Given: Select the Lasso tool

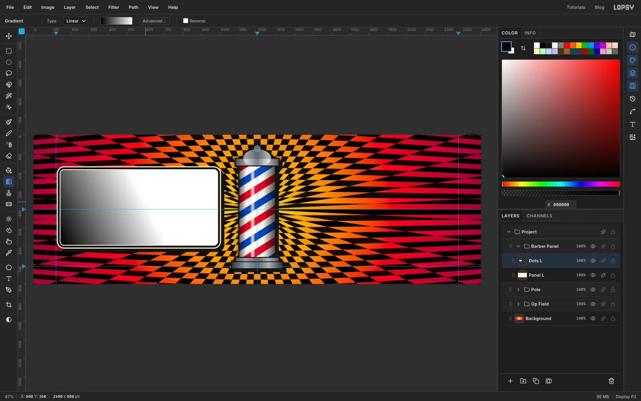Looking at the screenshot, I should coord(9,73).
